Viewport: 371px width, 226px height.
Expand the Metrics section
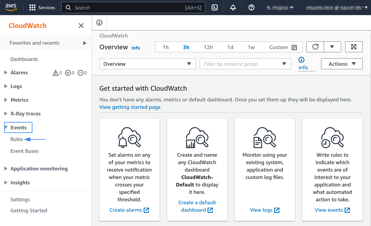pos(5,100)
